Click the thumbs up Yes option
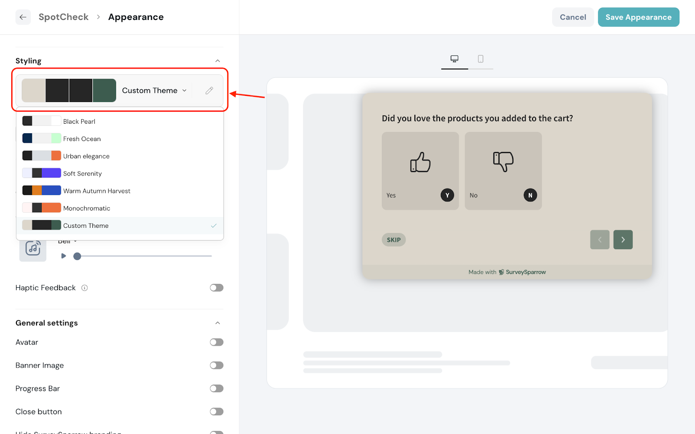 (420, 171)
